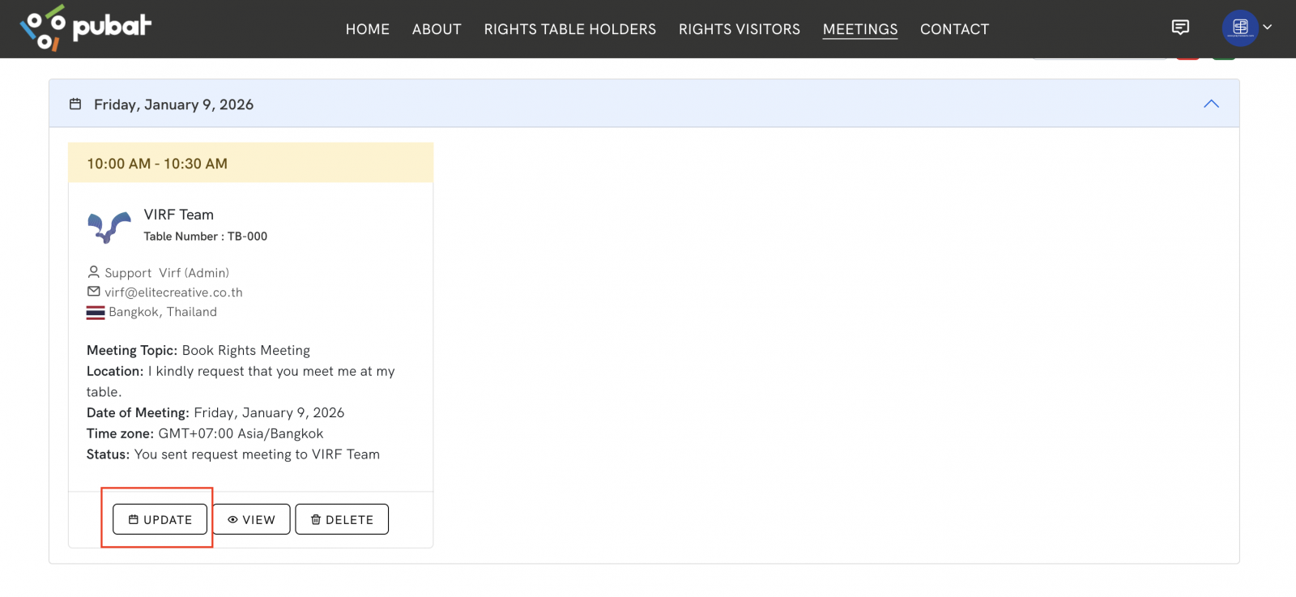Open the chat messages icon
The height and width of the screenshot is (597, 1296).
[1180, 28]
